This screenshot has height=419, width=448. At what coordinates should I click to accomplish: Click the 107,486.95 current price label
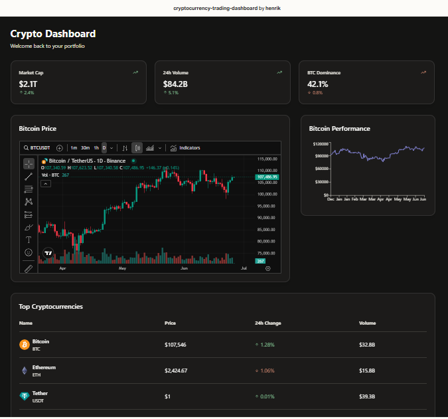[267, 177]
